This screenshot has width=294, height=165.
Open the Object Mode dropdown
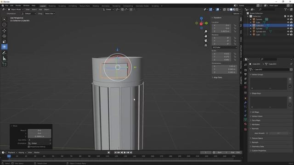pos(16,9)
